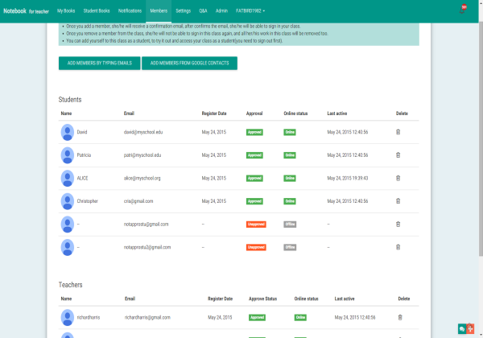Click Christopher's name in the students table

pyautogui.click(x=88, y=201)
